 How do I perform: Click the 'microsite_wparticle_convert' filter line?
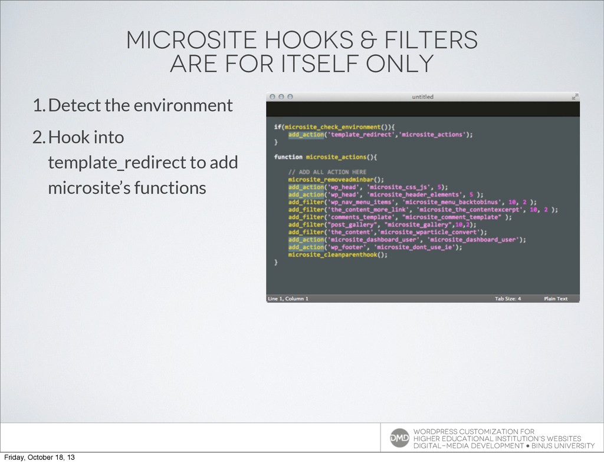(388, 232)
